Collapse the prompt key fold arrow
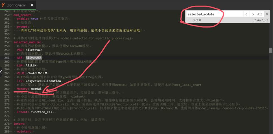 [x=11, y=27]
